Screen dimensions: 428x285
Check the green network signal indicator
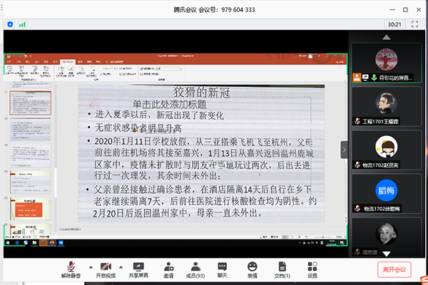(22, 24)
